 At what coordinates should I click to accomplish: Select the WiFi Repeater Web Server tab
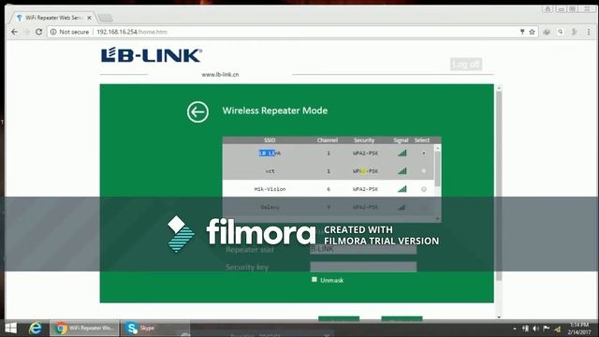click(52, 18)
